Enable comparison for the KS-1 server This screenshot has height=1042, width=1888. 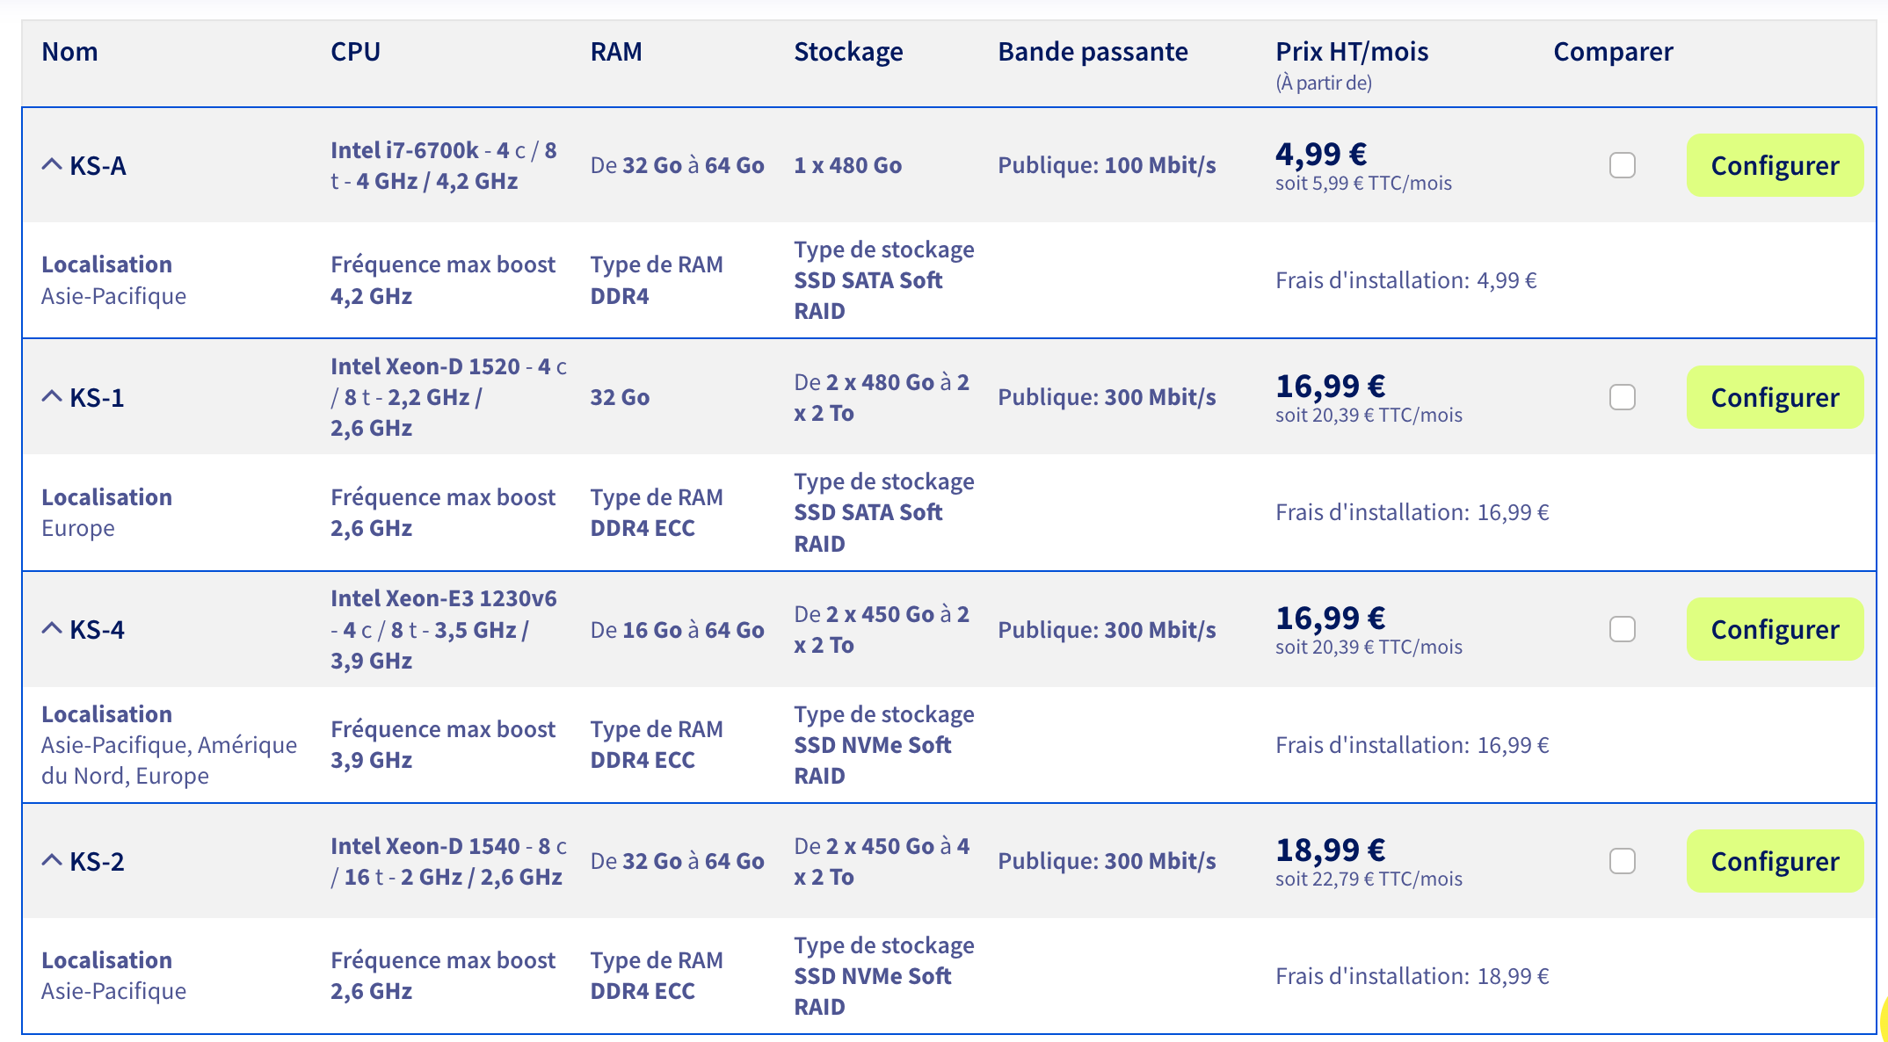point(1622,397)
